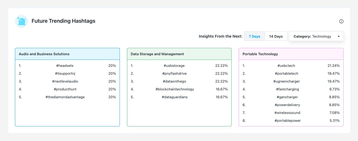This screenshot has height=141, width=358.
Task: Open the #ugreencharger hashtag
Action: (x=286, y=81)
